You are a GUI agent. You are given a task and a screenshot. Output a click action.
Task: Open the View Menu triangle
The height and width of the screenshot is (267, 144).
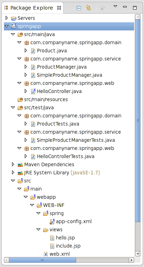click(x=115, y=6)
